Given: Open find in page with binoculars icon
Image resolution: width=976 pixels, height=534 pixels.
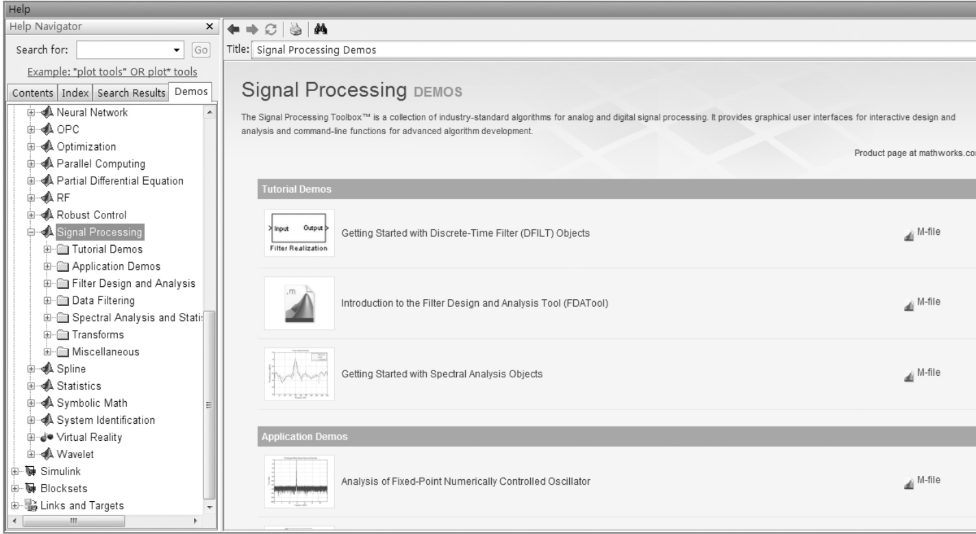Looking at the screenshot, I should (x=321, y=30).
